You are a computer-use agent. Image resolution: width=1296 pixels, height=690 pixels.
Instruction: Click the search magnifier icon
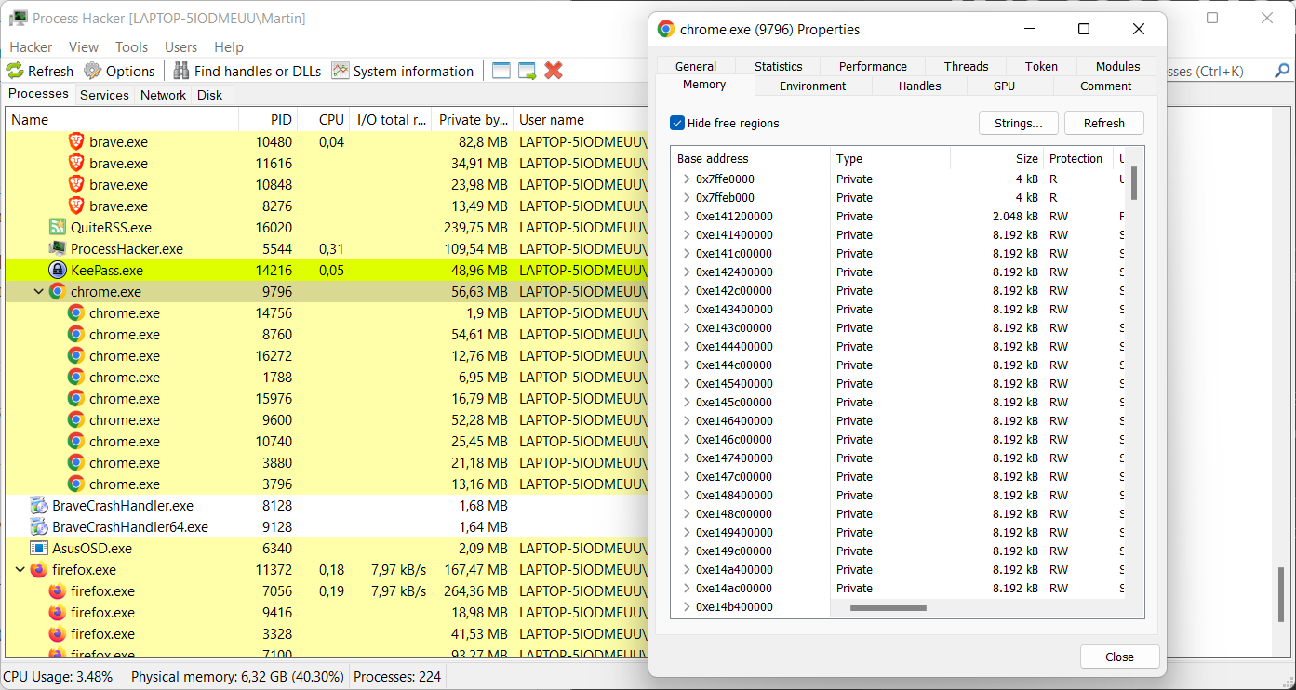click(x=1281, y=71)
